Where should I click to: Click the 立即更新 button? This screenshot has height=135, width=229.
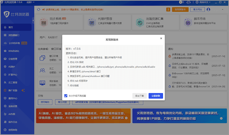(156, 96)
